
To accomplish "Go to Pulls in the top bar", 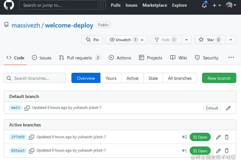I will (x=116, y=5).
